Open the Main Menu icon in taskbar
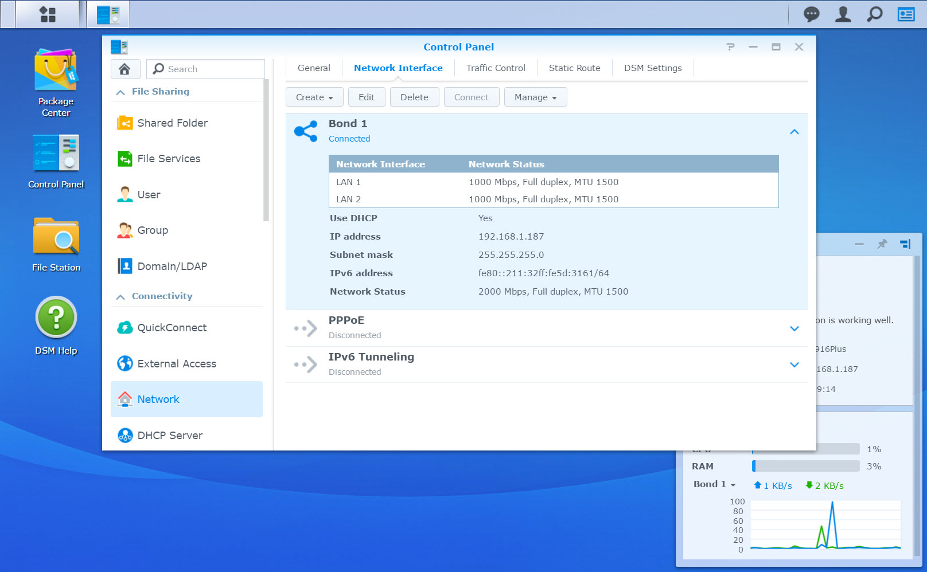This screenshot has height=572, width=927. pos(48,14)
